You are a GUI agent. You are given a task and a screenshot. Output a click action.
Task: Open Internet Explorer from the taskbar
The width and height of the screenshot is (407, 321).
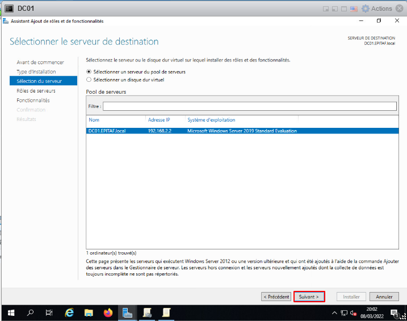[69, 312]
